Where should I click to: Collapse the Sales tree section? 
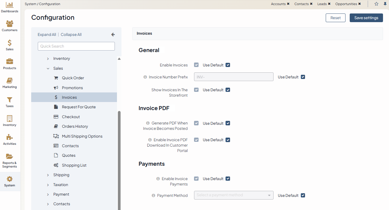(x=48, y=69)
